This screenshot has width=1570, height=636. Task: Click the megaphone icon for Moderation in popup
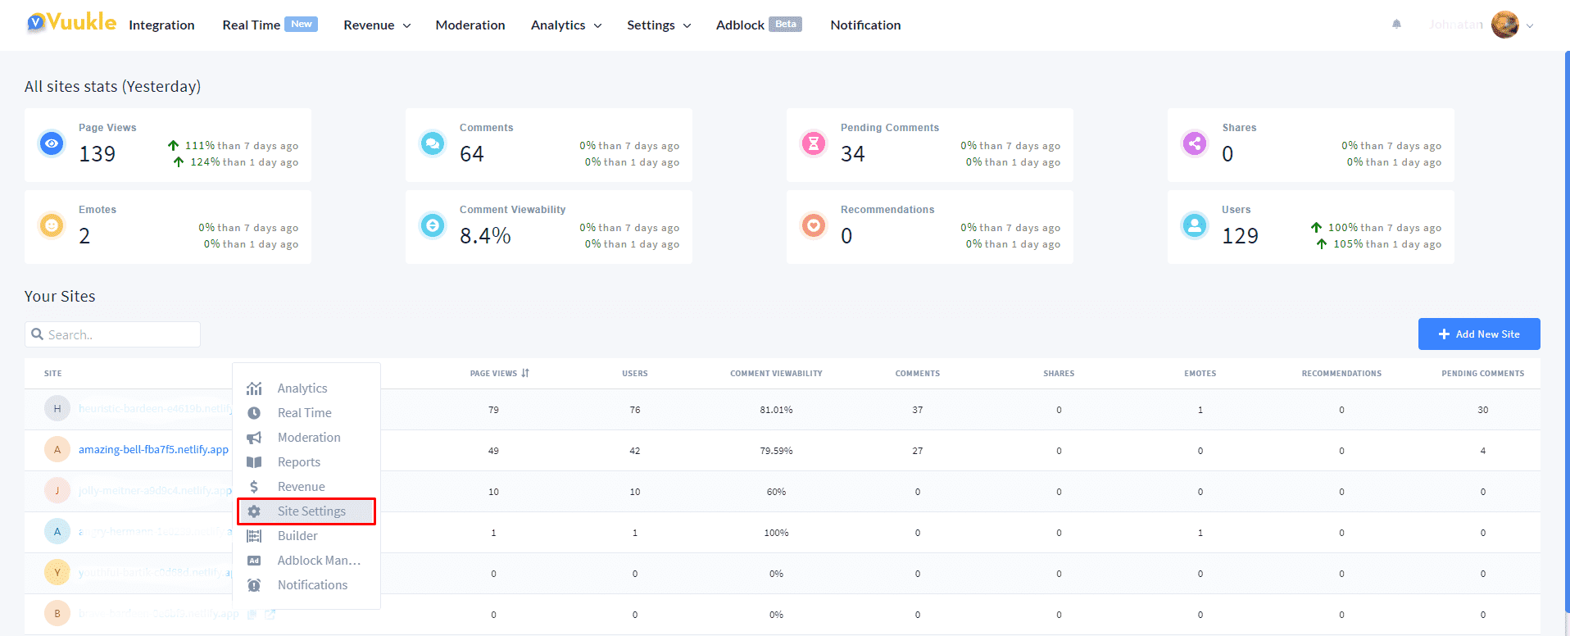pos(254,438)
